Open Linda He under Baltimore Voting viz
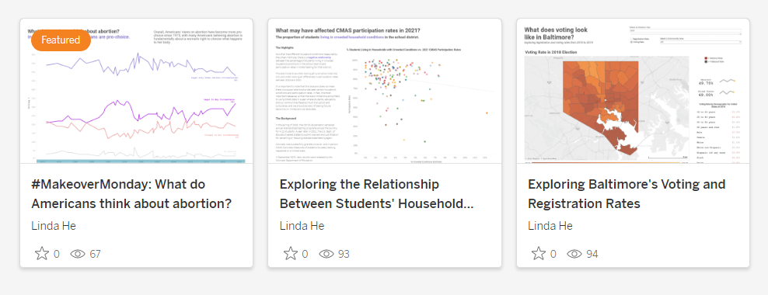Viewport: 768px width, 295px height. tap(550, 226)
